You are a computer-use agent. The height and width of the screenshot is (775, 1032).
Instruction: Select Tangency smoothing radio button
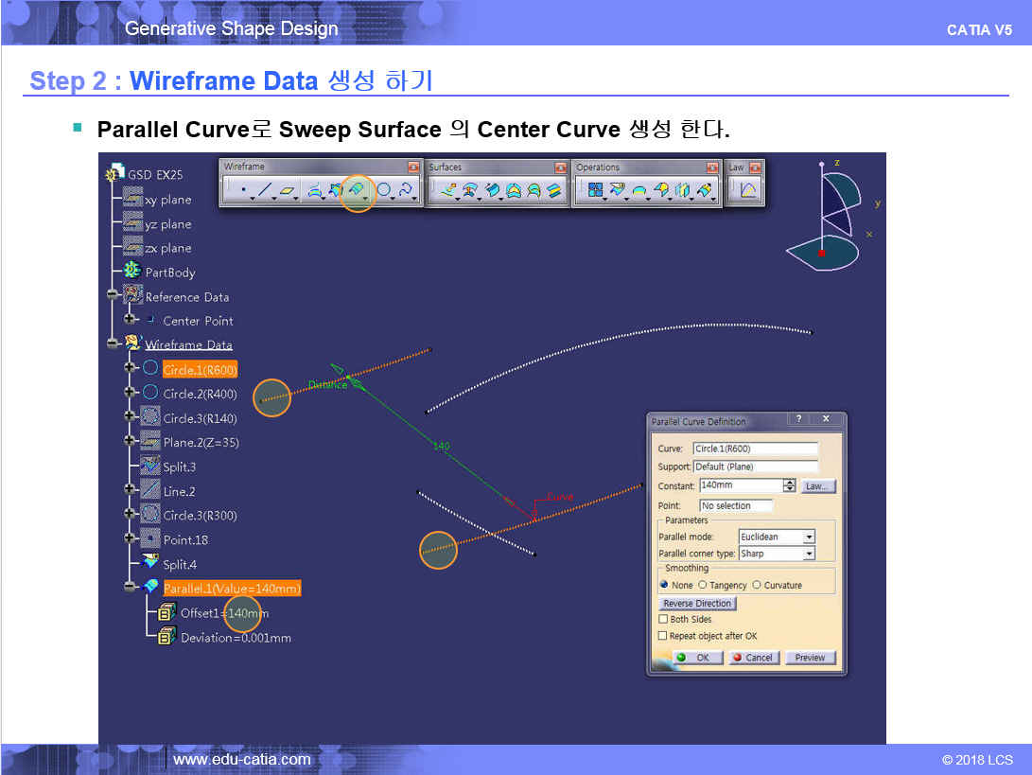point(703,585)
